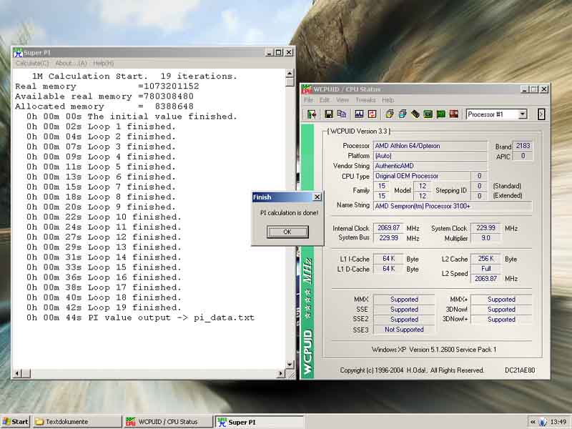
Task: Click the Processor field 'AMD Athlon 64/Opteron'
Action: (x=430, y=146)
